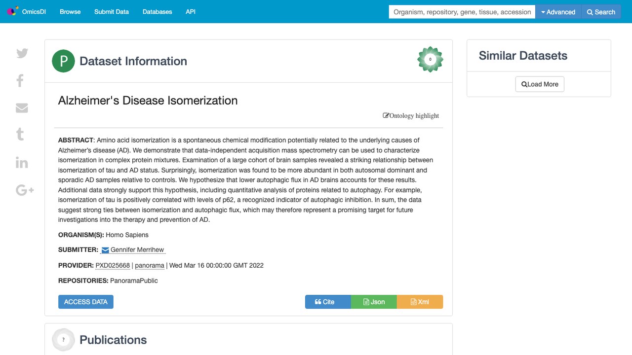Download dataset as Json
This screenshot has height=355, width=632.
374,302
